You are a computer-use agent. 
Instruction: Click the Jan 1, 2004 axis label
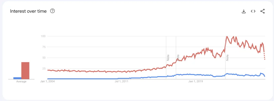(47, 82)
